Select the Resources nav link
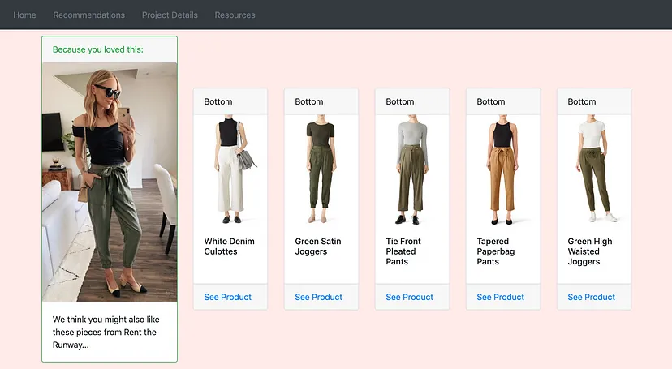The height and width of the screenshot is (369, 672). [x=235, y=15]
